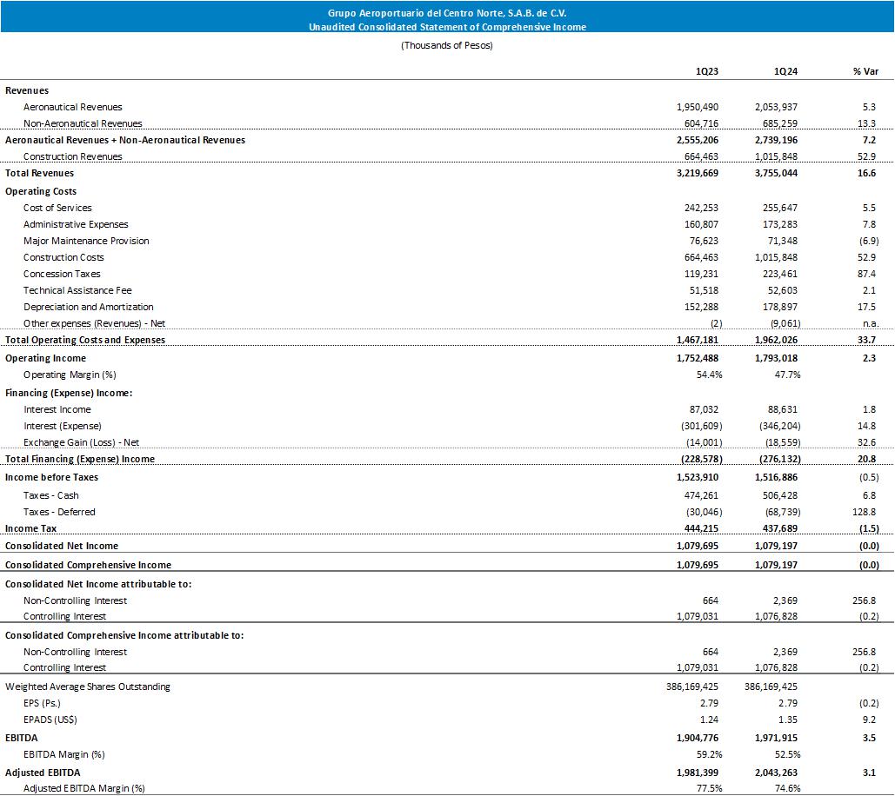Click the Aeronautical Revenues row label
The image size is (895, 796).
click(x=73, y=107)
